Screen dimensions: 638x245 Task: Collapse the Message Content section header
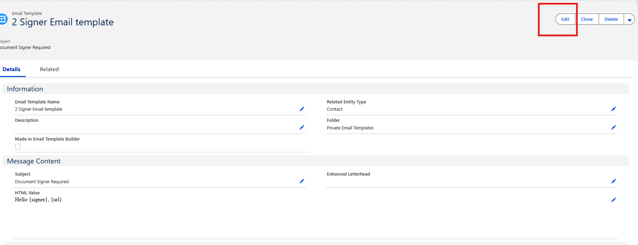coord(316,161)
